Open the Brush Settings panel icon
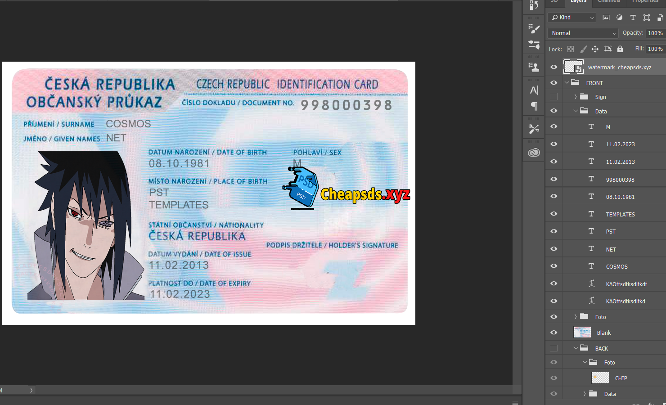The height and width of the screenshot is (405, 666). tap(534, 29)
